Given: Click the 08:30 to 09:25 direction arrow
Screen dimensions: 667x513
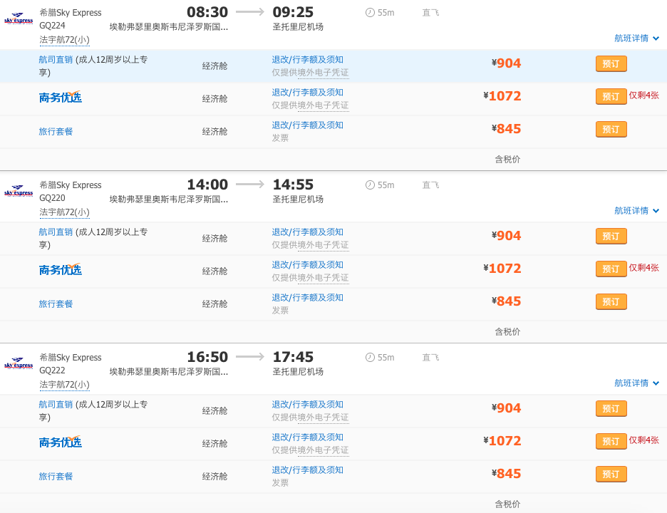Looking at the screenshot, I should point(250,12).
